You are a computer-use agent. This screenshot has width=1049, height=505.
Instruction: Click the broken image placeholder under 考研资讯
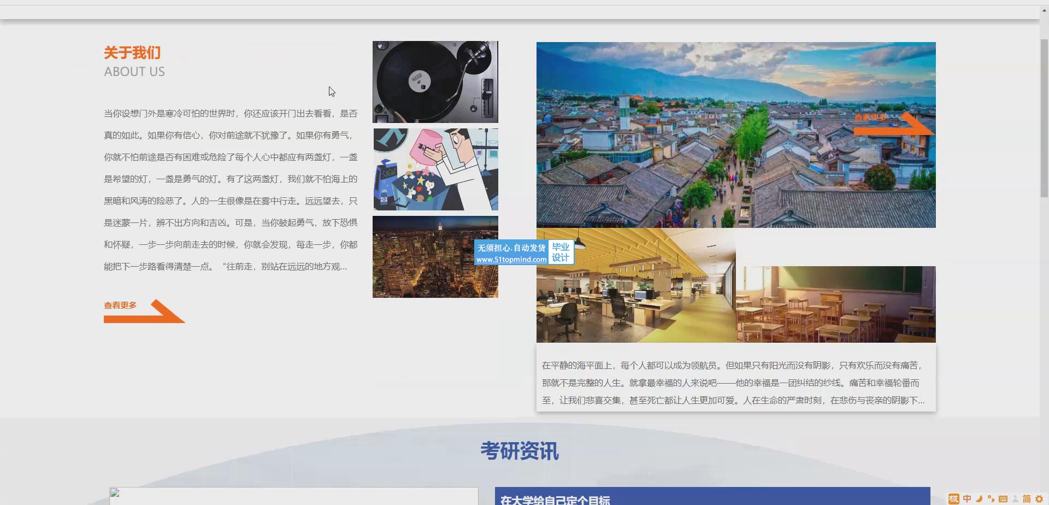click(x=294, y=496)
